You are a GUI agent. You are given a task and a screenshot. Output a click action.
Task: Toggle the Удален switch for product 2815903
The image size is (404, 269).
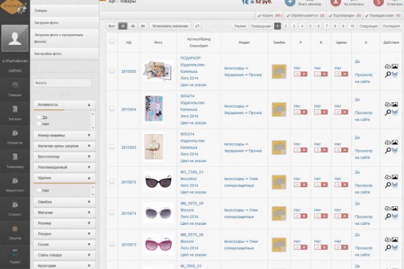click(341, 150)
